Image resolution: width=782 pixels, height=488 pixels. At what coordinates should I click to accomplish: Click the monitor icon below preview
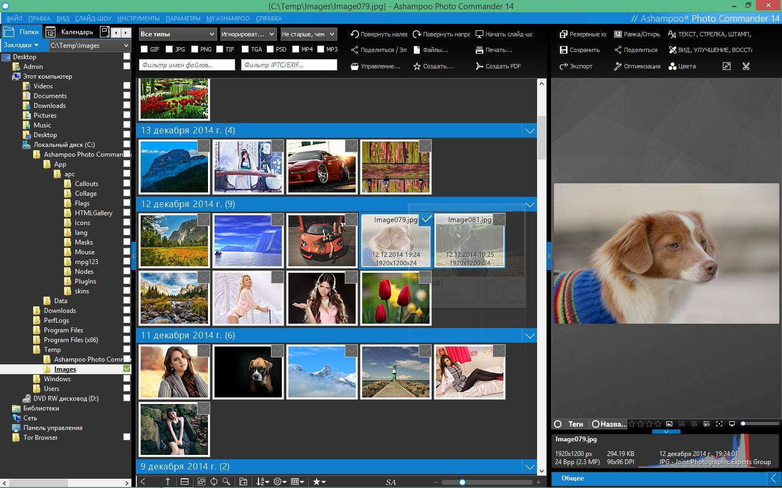tap(731, 424)
